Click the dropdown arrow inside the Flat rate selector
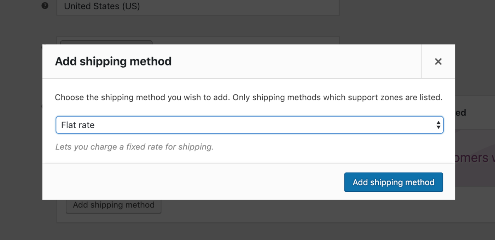 tap(438, 125)
